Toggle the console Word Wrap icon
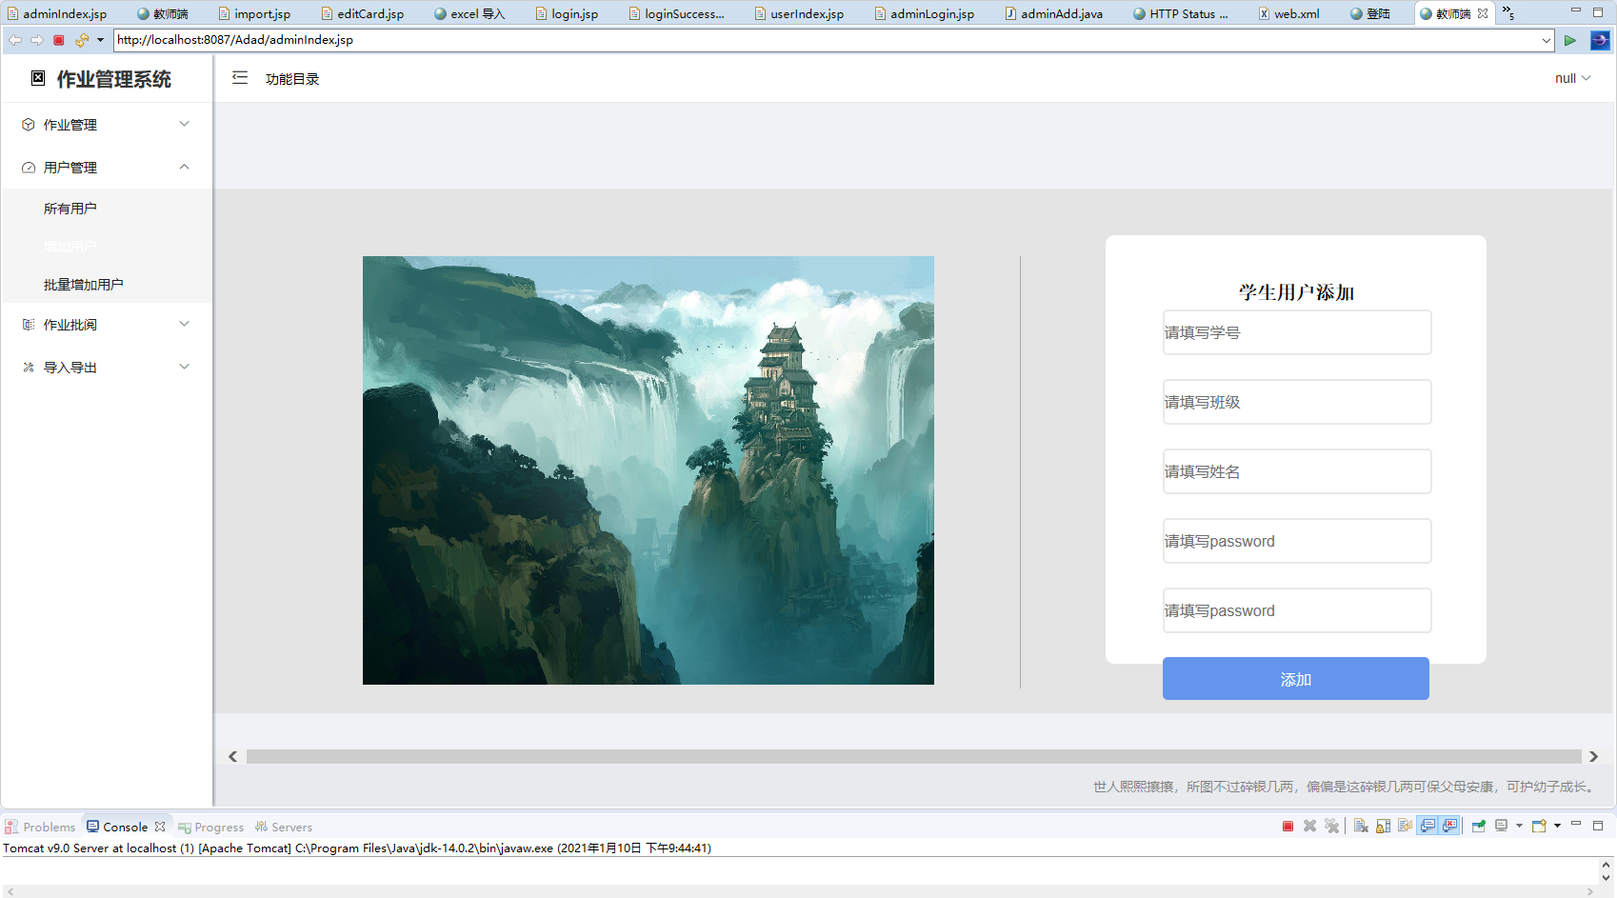Viewport: 1617px width, 898px height. point(1405,826)
